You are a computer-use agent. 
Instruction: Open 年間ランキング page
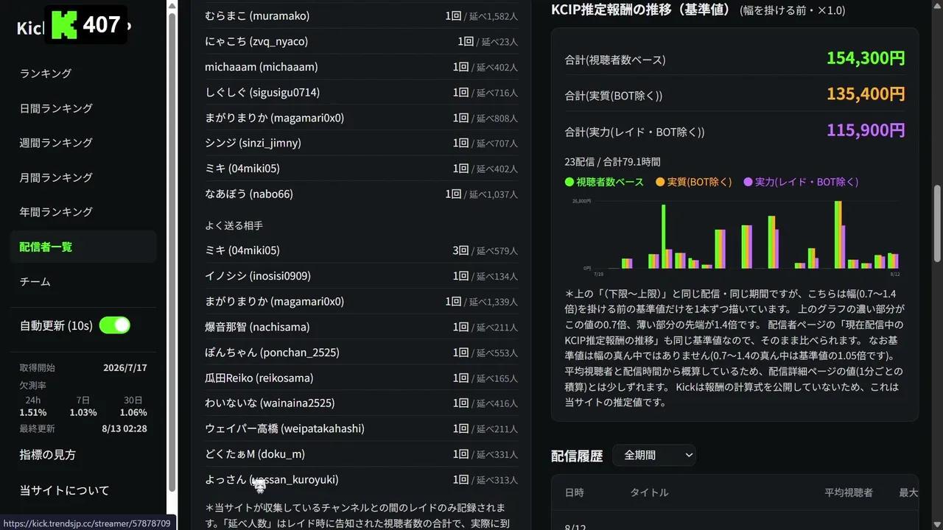click(56, 212)
